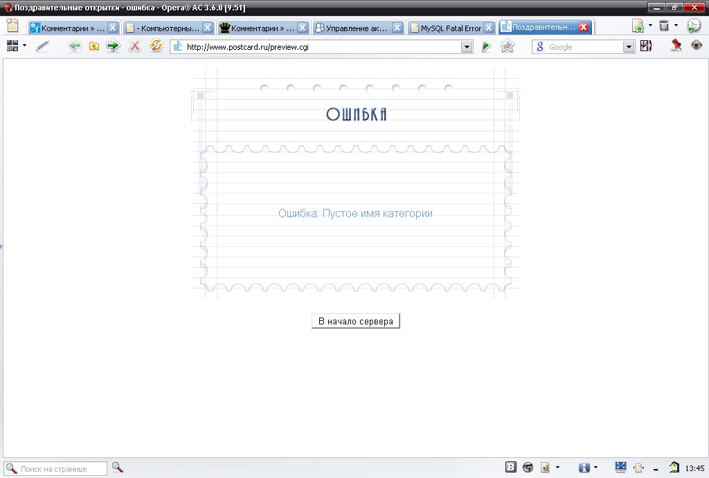
Task: Click the 13:45 clock display
Action: (694, 468)
